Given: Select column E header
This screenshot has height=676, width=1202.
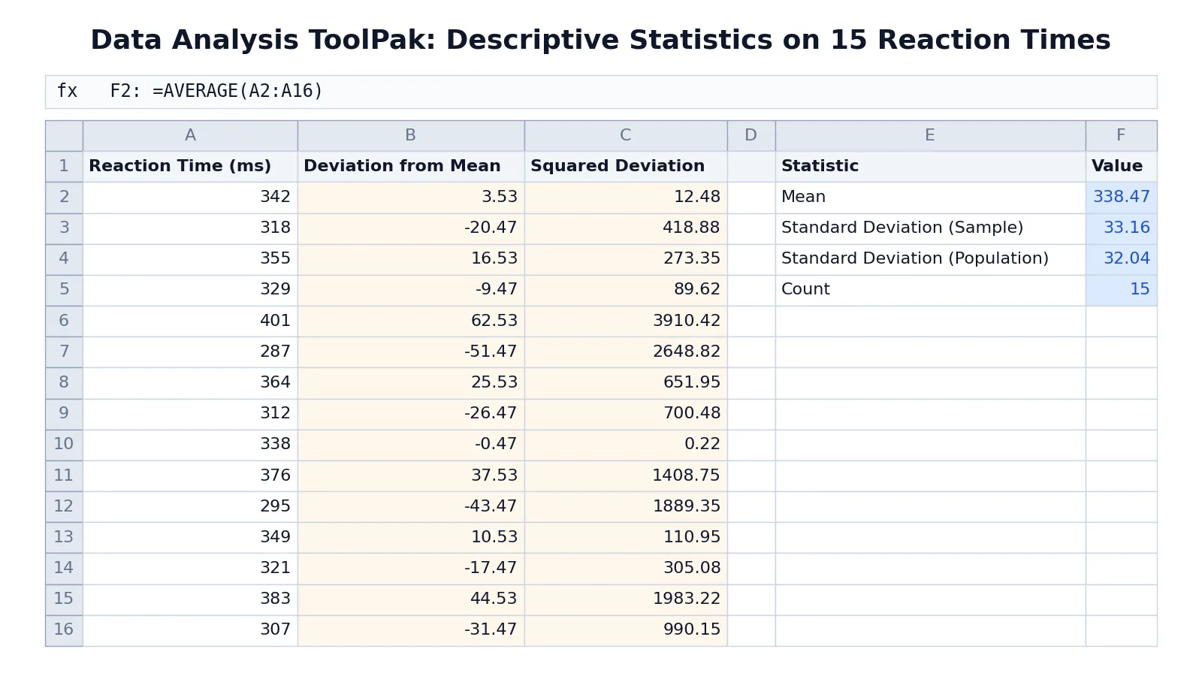Looking at the screenshot, I should pyautogui.click(x=930, y=136).
